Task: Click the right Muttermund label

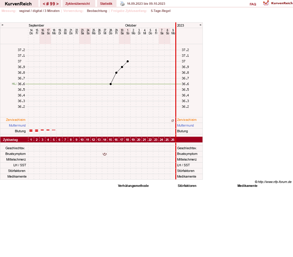Action: coord(185,125)
